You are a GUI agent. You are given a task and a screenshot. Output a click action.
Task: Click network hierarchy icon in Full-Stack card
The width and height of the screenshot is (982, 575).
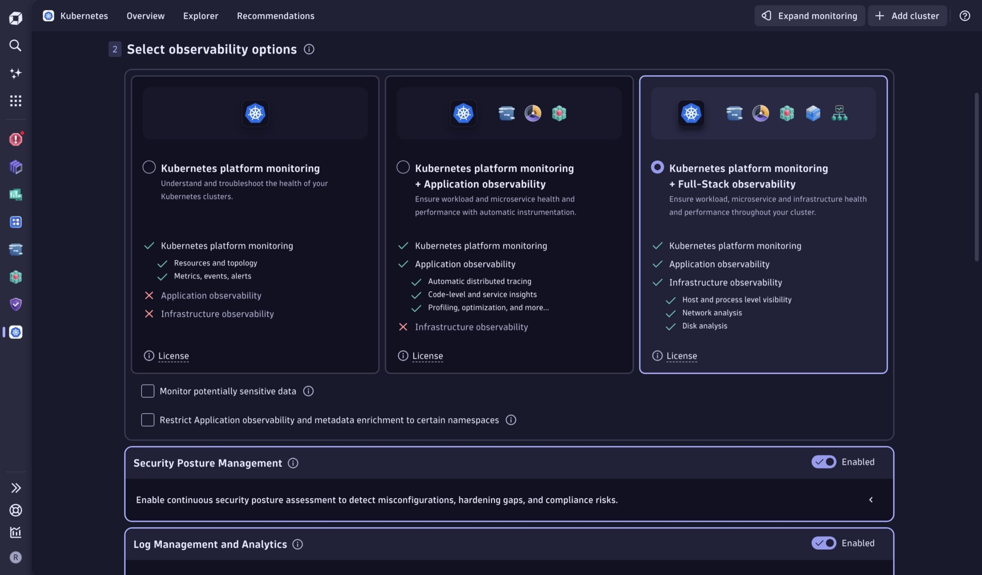839,113
